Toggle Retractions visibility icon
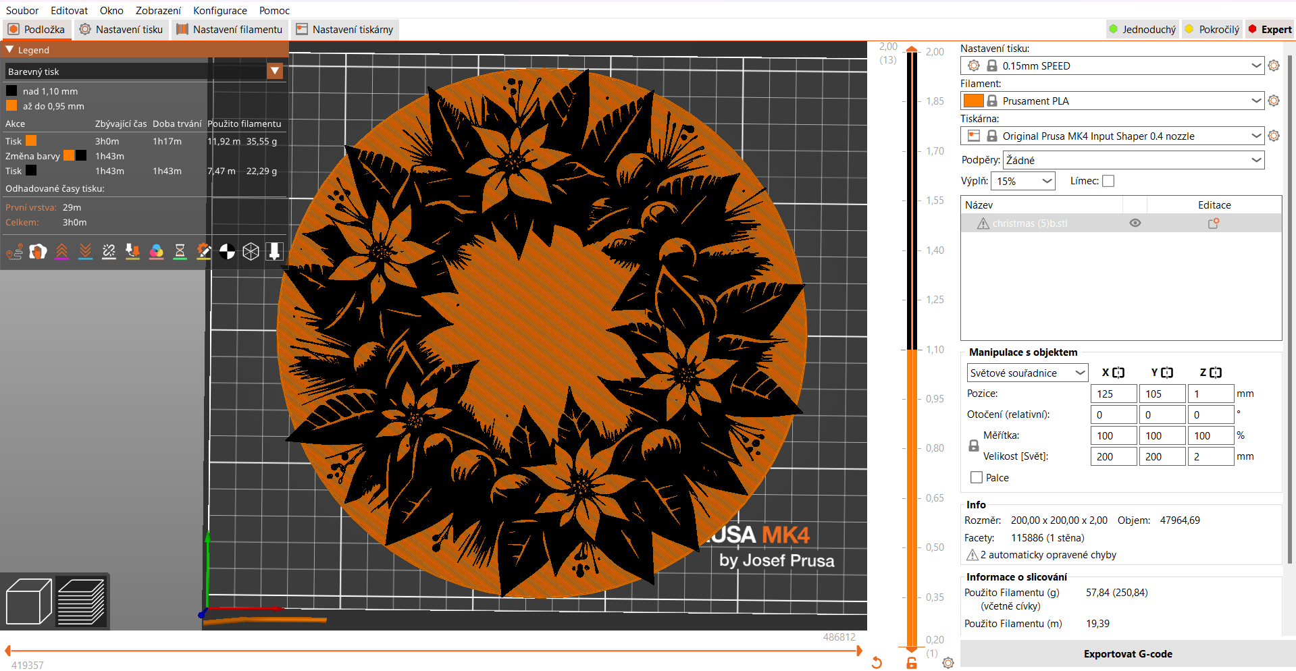Image resolution: width=1296 pixels, height=671 pixels. (61, 252)
